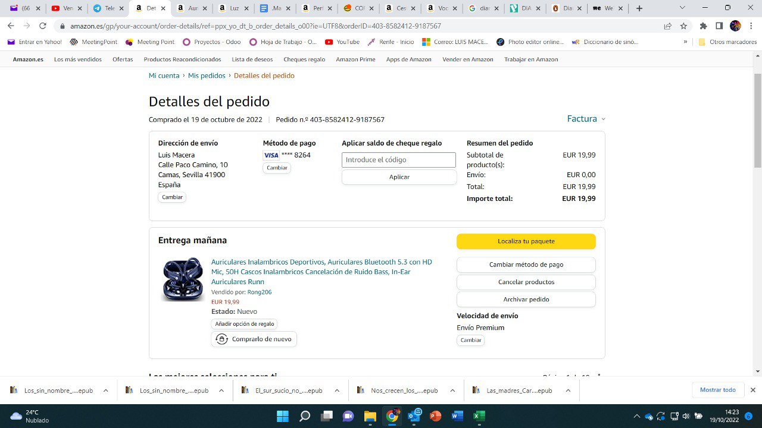Go to Cheques regalo in navigation
762x428 pixels.
304,59
